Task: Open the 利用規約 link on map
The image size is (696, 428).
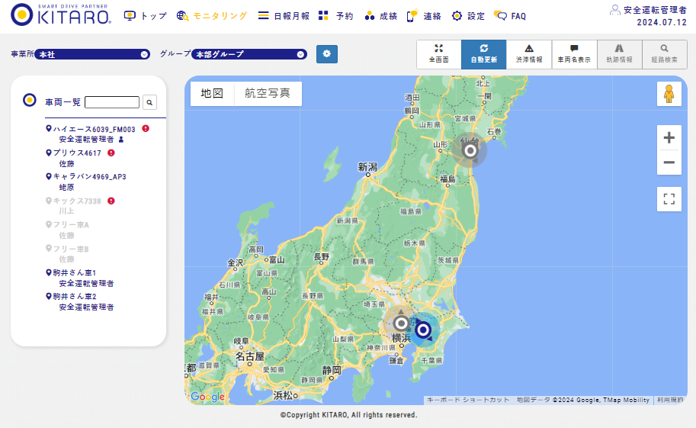Action: pos(670,400)
